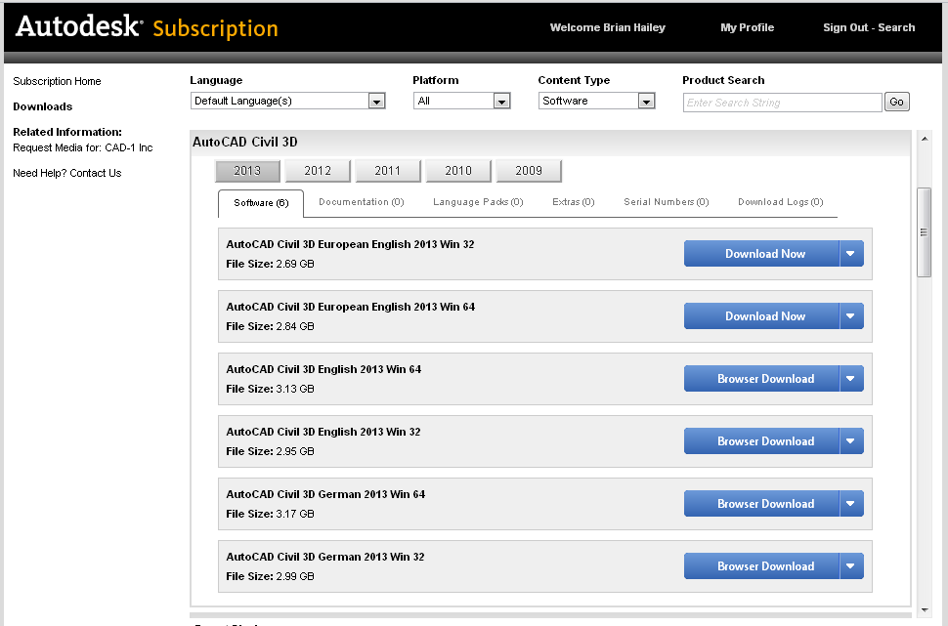The image size is (948, 626).
Task: Open the My Profile link
Action: click(x=748, y=27)
